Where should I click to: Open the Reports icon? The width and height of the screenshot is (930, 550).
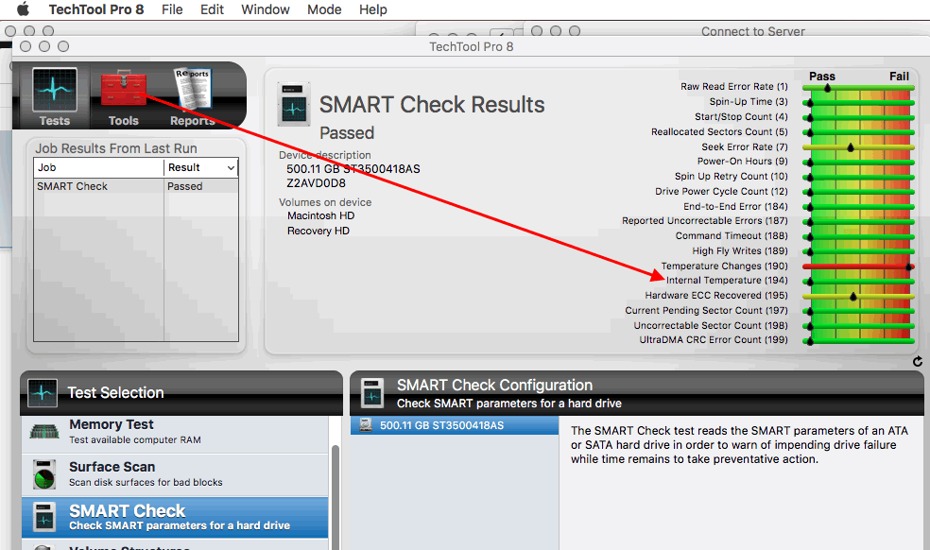(192, 89)
